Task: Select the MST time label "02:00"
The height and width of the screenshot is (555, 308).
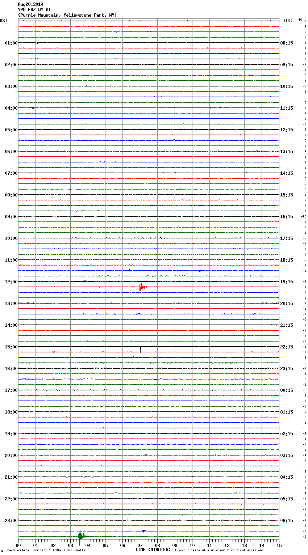Action: (11, 65)
